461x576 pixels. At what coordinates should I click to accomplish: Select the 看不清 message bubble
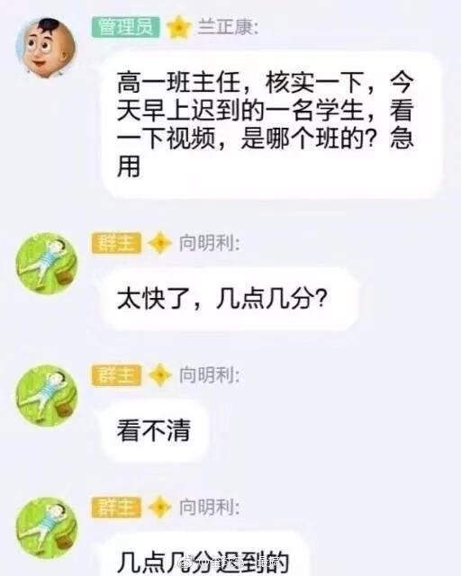(155, 430)
